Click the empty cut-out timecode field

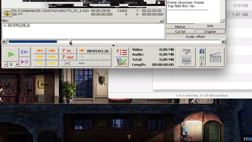pos(98,57)
